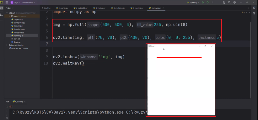Click the cv2.waitKey() code line

coord(68,63)
